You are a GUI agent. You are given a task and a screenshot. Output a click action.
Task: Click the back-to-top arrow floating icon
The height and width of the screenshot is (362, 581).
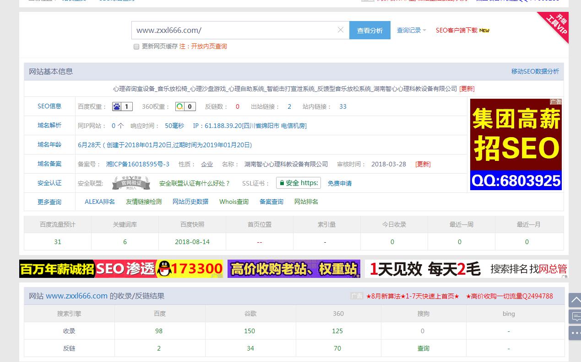(x=575, y=300)
